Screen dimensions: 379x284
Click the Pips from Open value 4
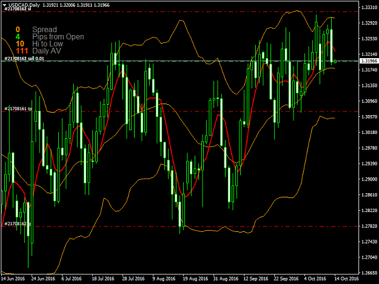tap(18, 37)
